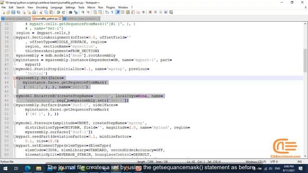Screen dimensions: 308x173
Task: Collapse the fold at line 53 mymodel.Pressure
Action: click(x=15, y=123)
